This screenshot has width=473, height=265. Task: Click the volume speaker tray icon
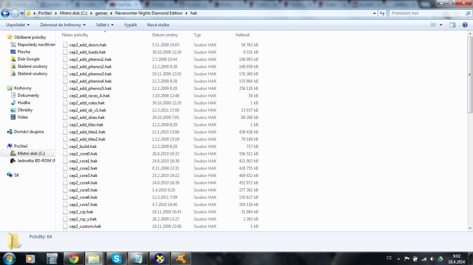[432, 259]
